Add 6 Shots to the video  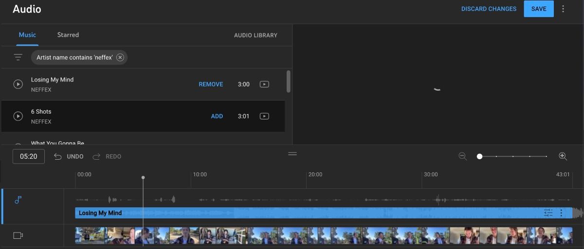tap(217, 116)
